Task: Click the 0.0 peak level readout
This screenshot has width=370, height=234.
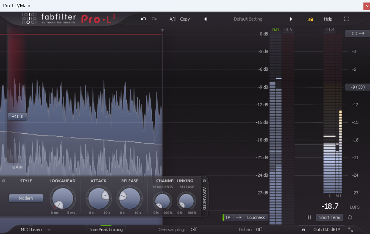Action: 275,30
